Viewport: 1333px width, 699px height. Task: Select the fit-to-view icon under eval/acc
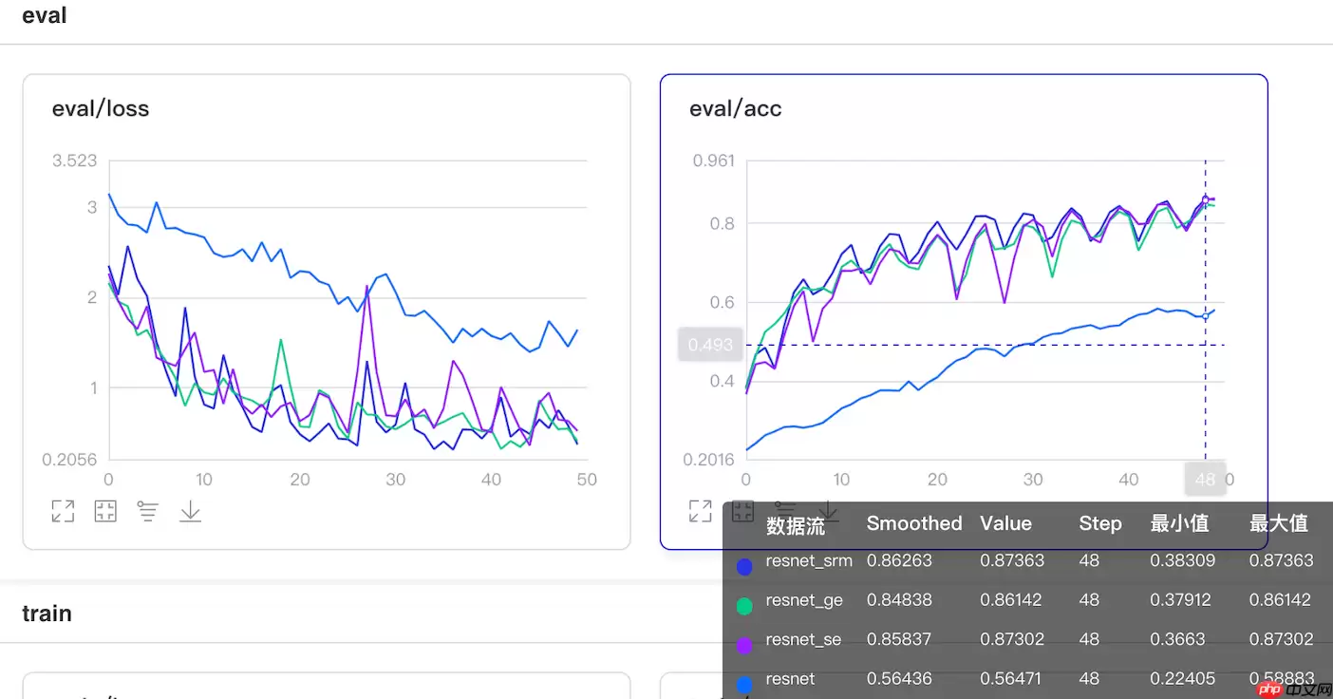tap(742, 511)
